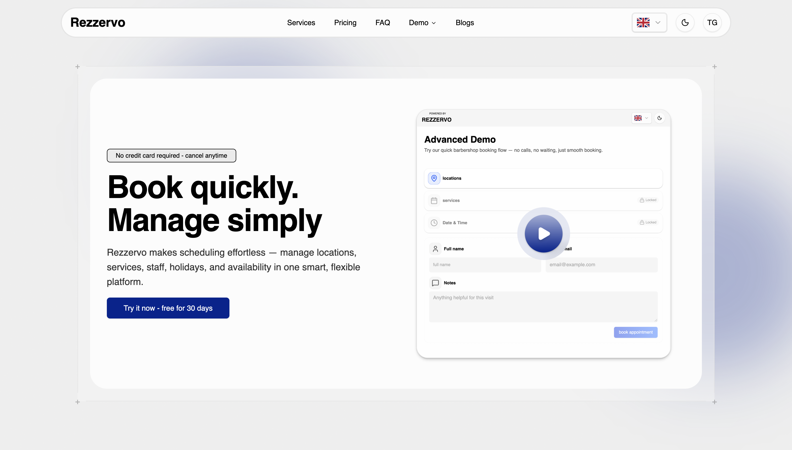The width and height of the screenshot is (792, 450).
Task: Expand the Demo dropdown menu
Action: tap(422, 23)
